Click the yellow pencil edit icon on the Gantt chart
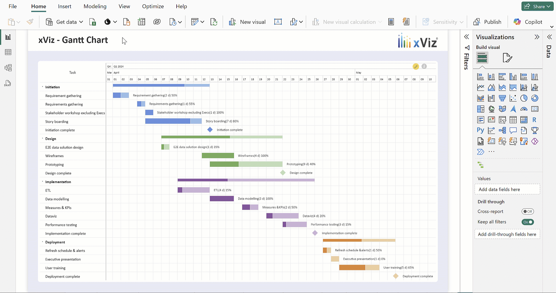Image resolution: width=556 pixels, height=293 pixels. (x=416, y=66)
